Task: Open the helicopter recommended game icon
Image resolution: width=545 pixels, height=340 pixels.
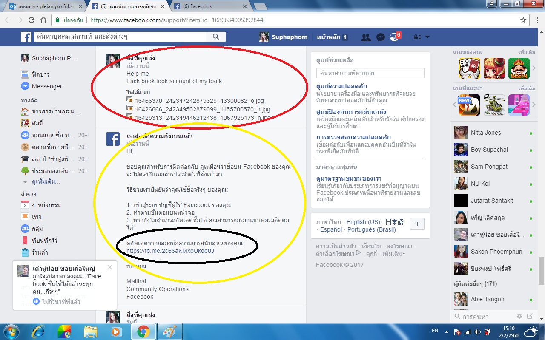Action: pyautogui.click(x=494, y=105)
